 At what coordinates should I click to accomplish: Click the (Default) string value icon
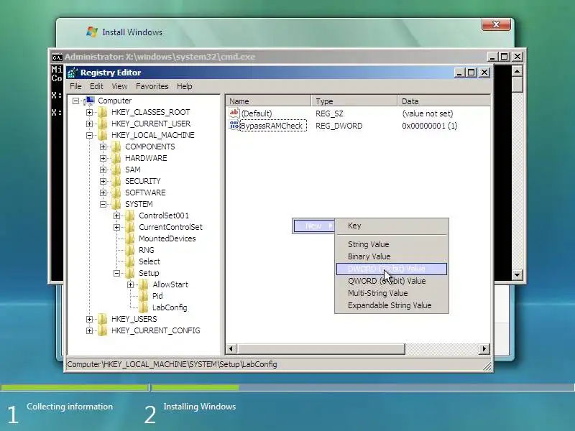234,113
